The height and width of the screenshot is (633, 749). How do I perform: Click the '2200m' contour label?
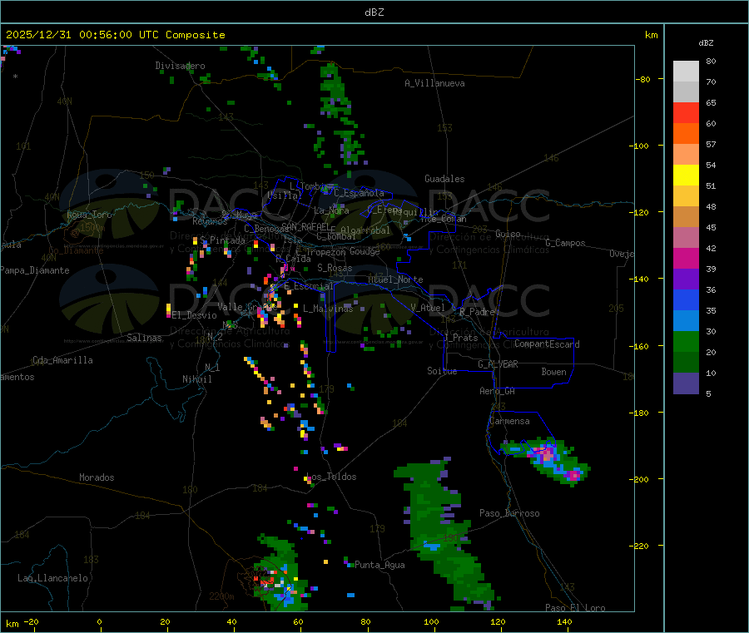pyautogui.click(x=221, y=596)
